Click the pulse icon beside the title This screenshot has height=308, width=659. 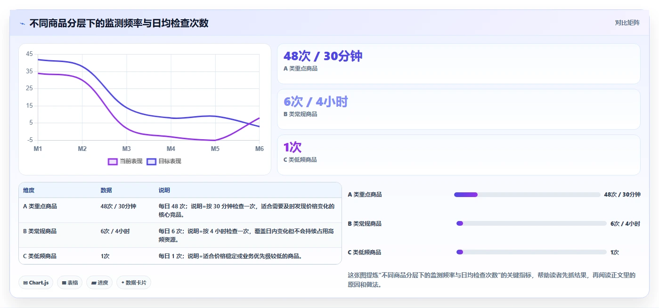pos(22,23)
